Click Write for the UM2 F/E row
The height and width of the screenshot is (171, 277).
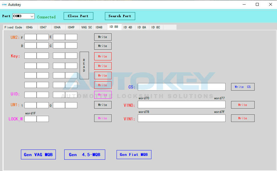[103, 37]
